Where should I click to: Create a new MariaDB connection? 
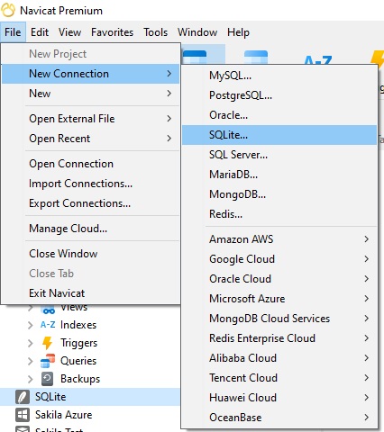[x=279, y=175]
